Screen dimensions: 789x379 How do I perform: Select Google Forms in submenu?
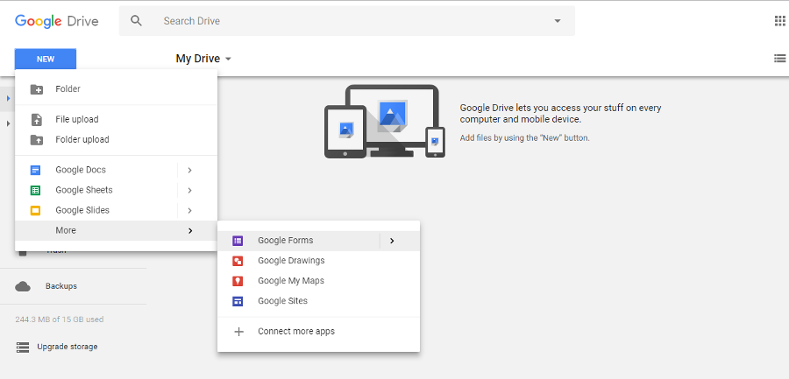tap(318, 241)
